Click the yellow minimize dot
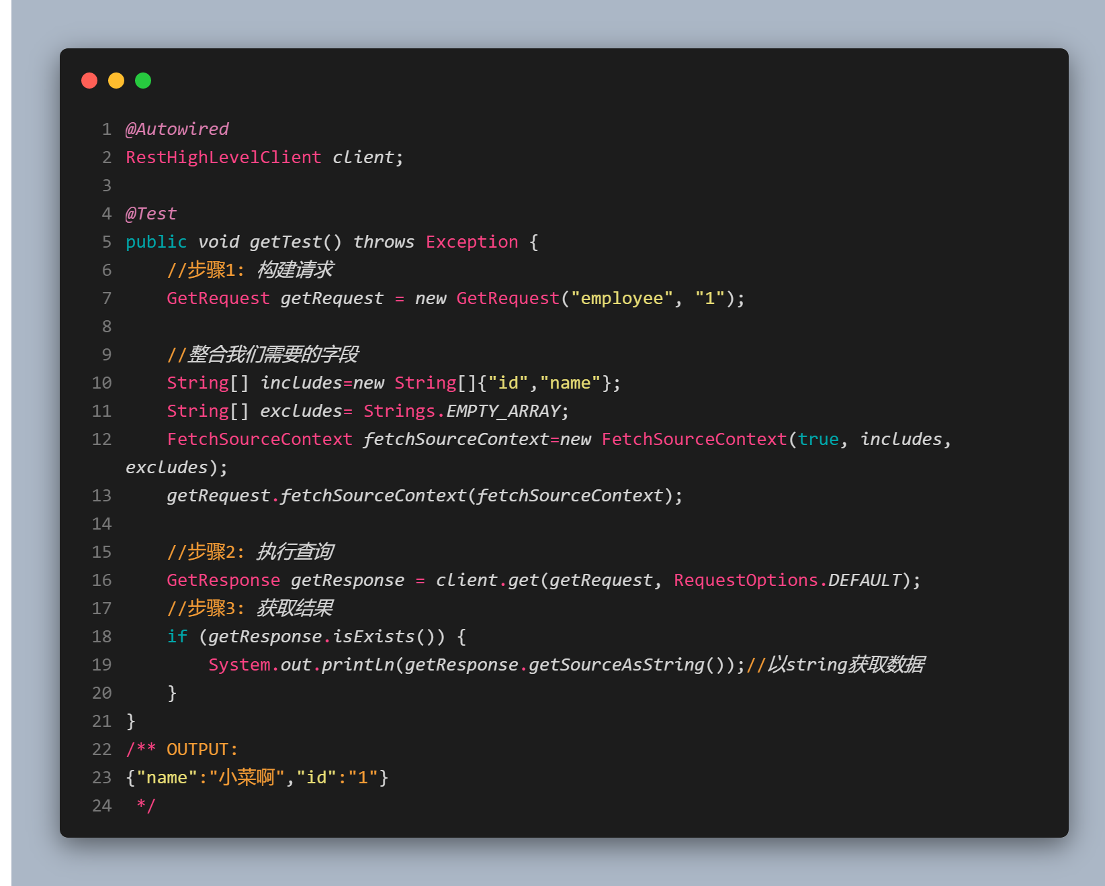Image resolution: width=1105 pixels, height=886 pixels. (116, 81)
